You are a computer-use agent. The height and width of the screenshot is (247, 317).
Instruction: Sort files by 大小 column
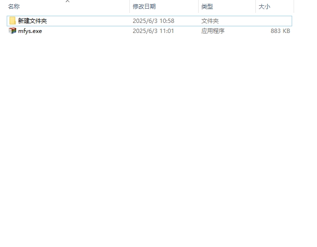pyautogui.click(x=264, y=7)
